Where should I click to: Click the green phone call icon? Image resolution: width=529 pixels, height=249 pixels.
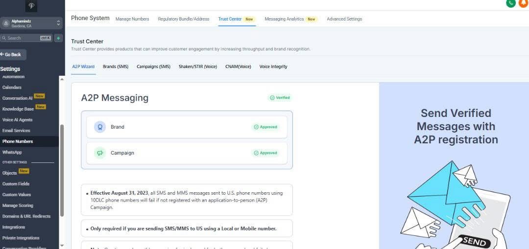511,3
